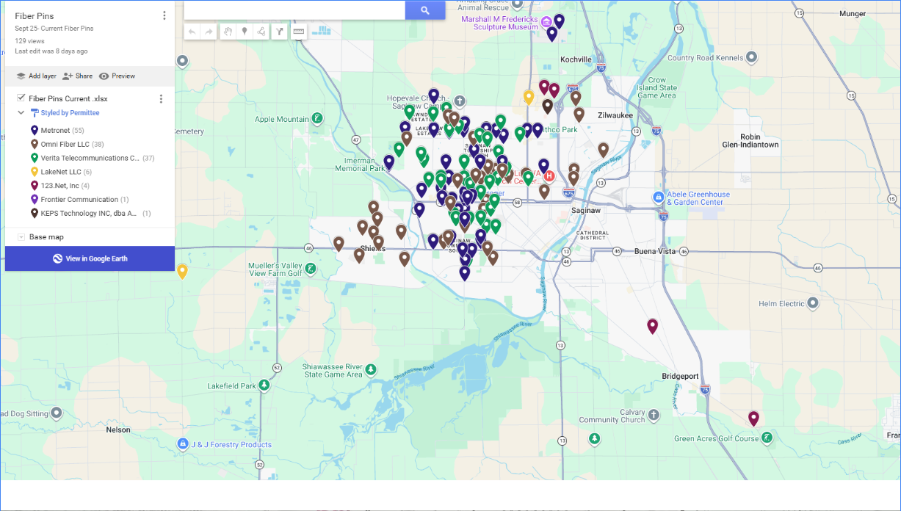Select the Add marker tool
901x511 pixels.
click(245, 32)
